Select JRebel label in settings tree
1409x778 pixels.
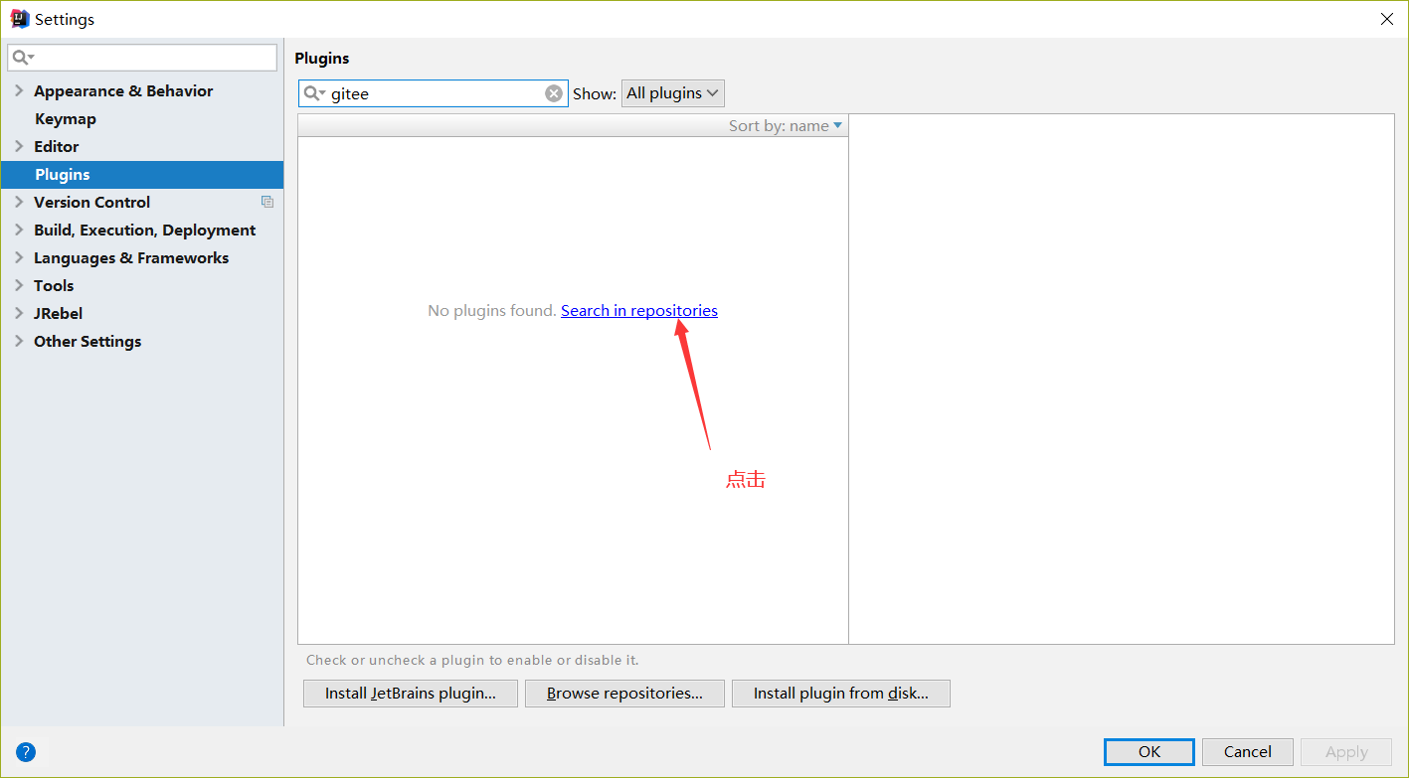click(x=59, y=313)
